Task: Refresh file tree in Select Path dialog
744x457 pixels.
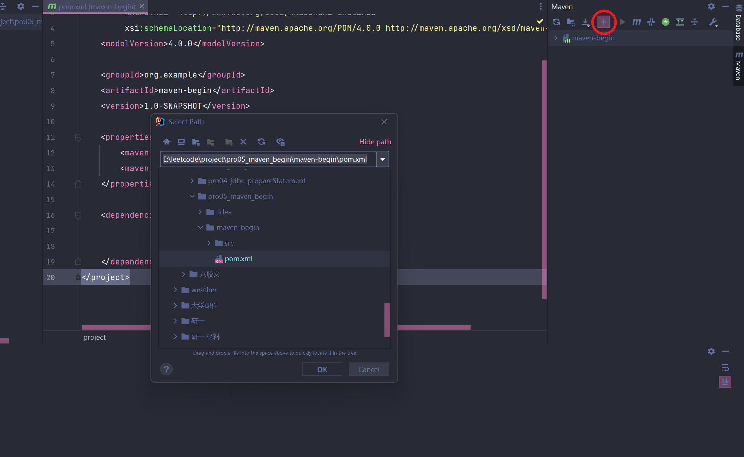Action: click(x=261, y=142)
